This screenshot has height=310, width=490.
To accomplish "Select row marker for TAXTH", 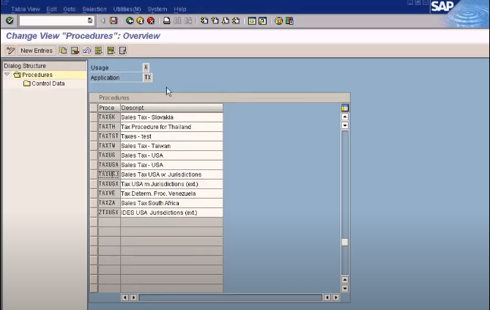I will coord(94,127).
